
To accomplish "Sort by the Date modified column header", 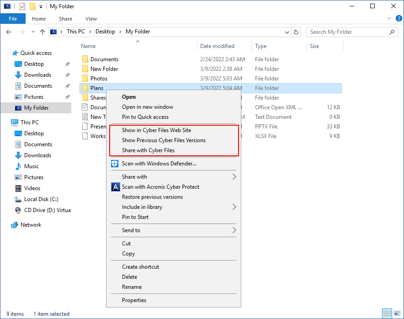I will (217, 46).
